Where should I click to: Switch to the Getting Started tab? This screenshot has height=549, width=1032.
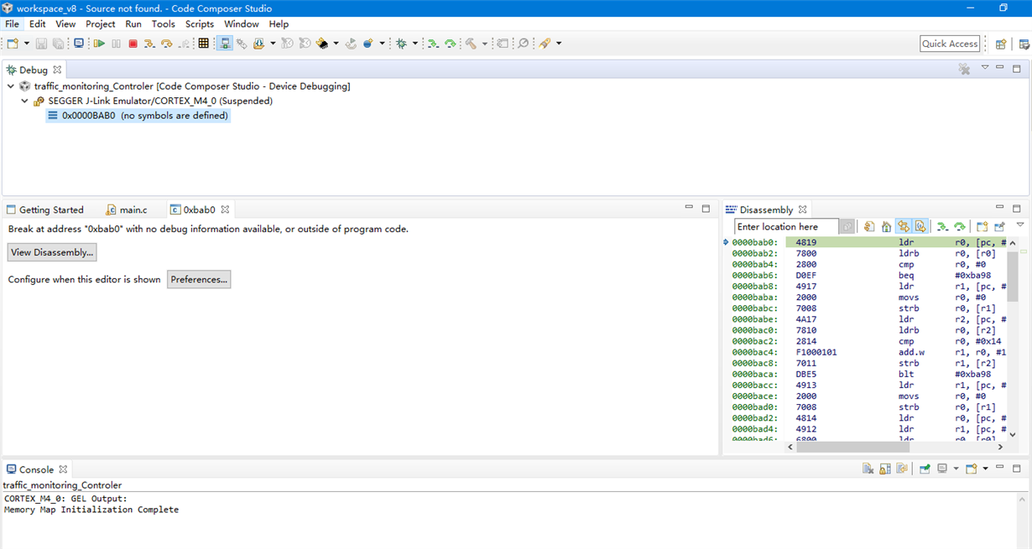pos(45,210)
